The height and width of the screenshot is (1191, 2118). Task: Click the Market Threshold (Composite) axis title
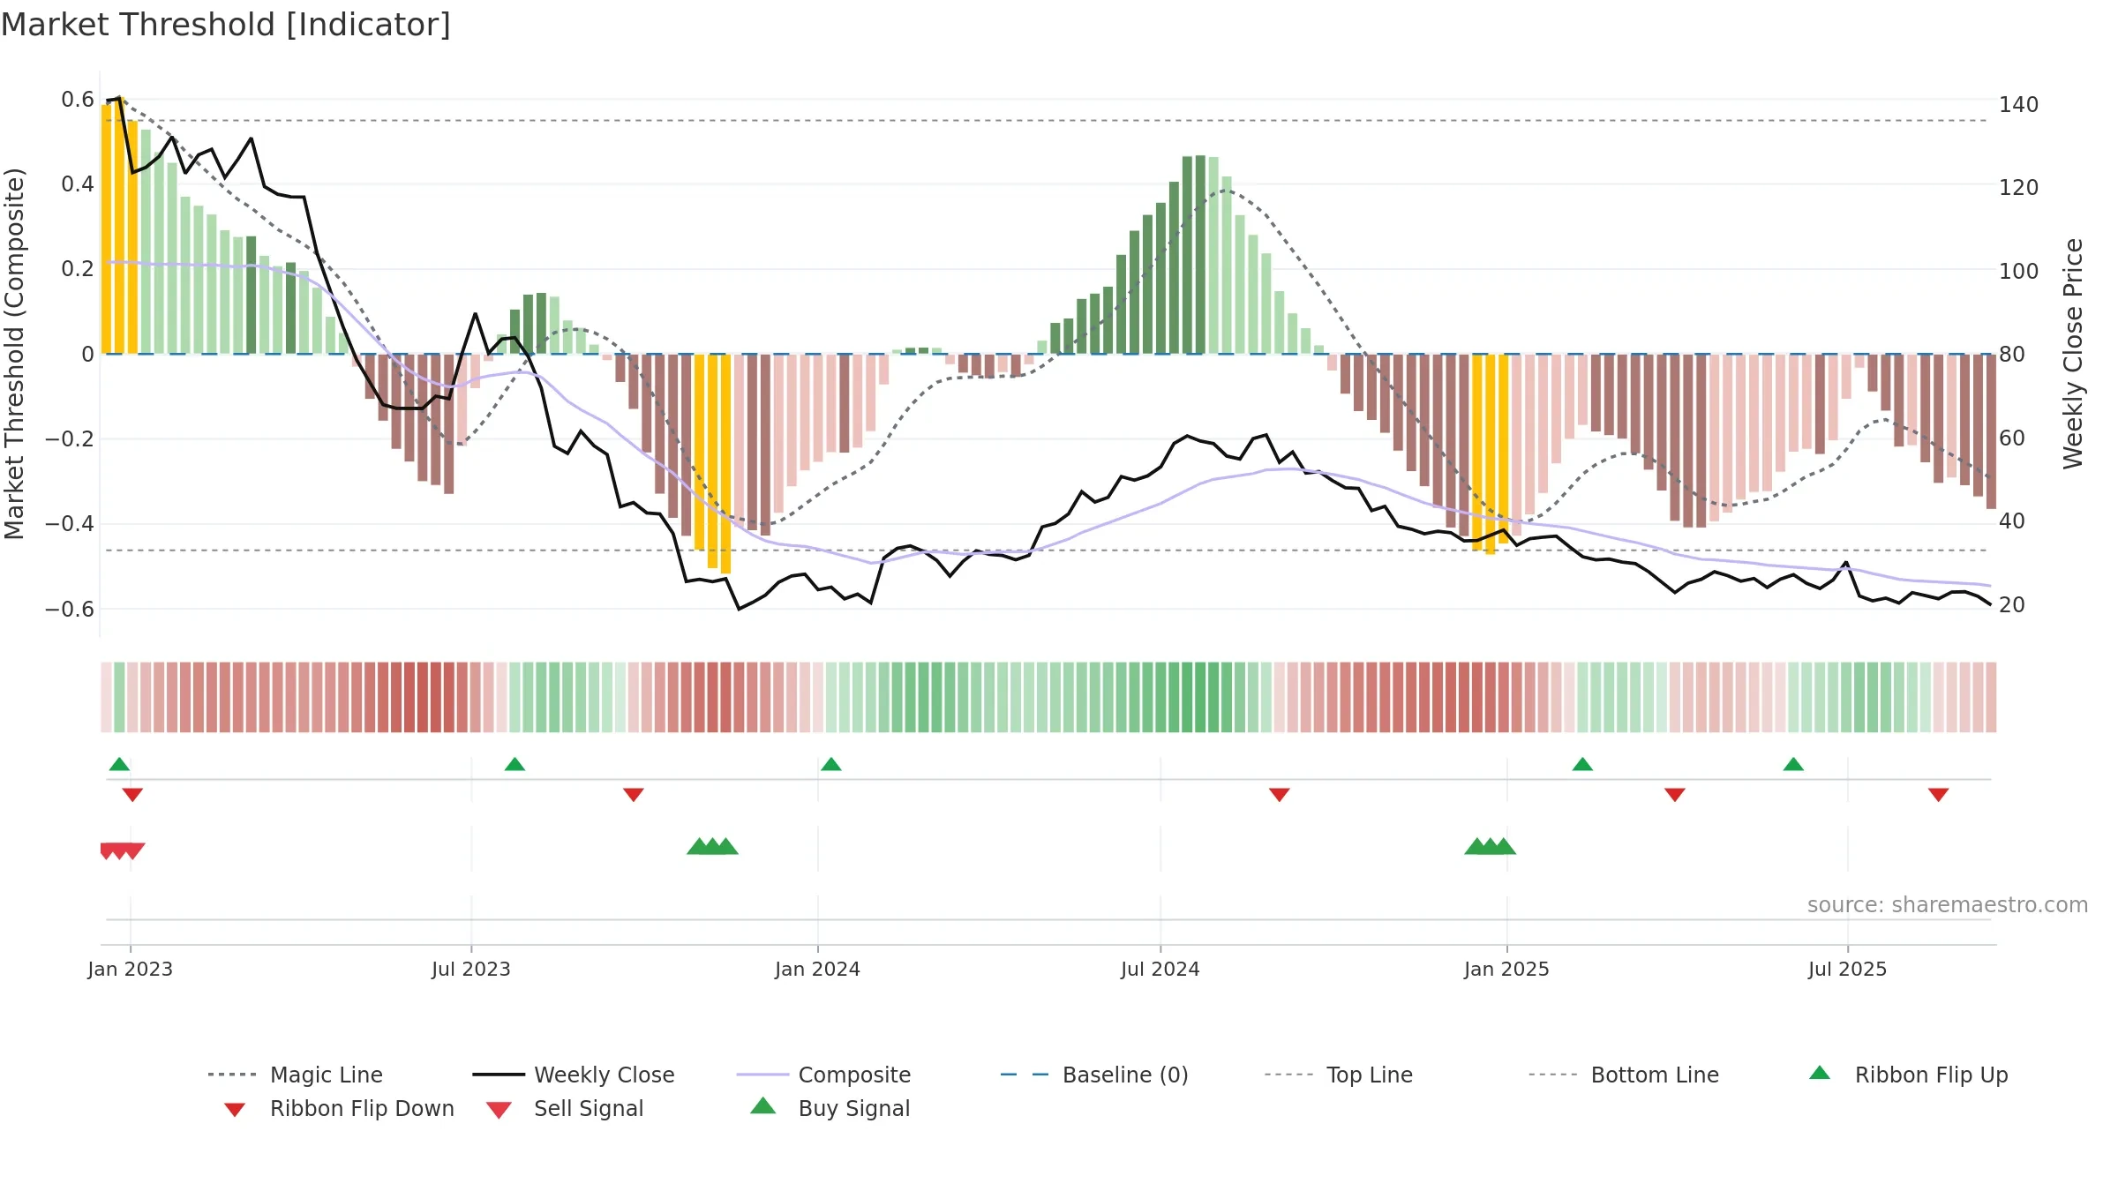[14, 354]
